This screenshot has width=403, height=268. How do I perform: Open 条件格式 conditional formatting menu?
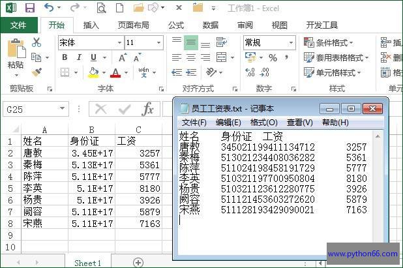click(329, 42)
